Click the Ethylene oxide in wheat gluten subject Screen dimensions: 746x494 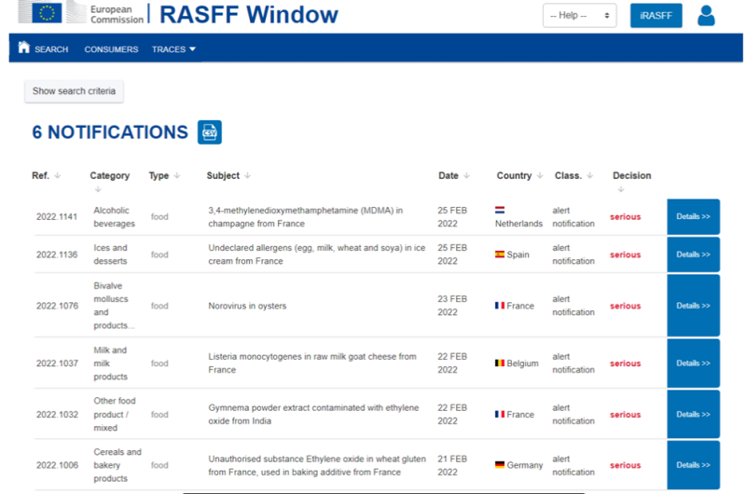[x=317, y=465]
